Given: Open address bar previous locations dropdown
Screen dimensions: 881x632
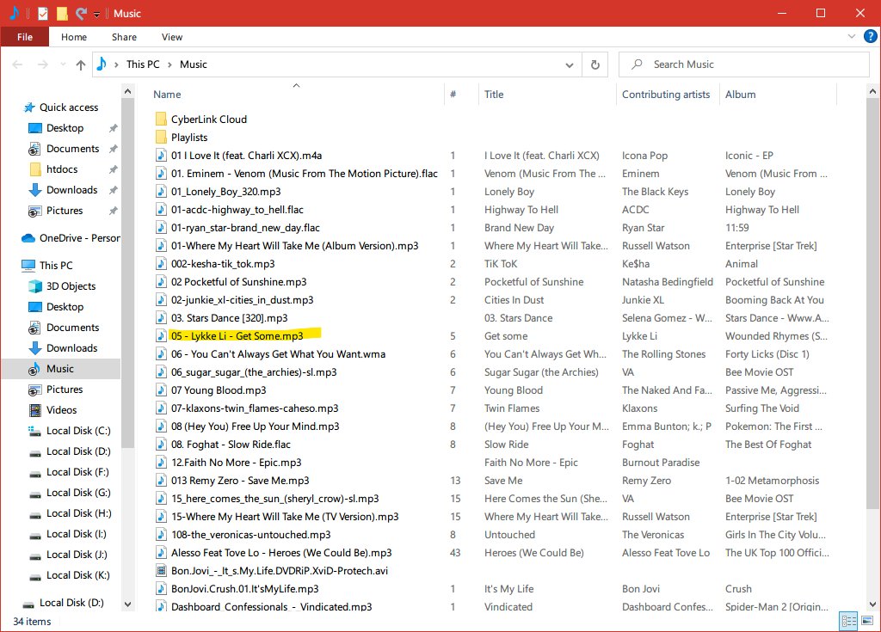Looking at the screenshot, I should [x=570, y=65].
